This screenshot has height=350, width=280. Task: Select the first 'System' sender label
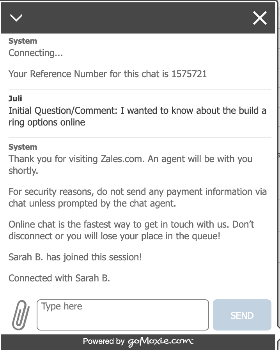coord(23,41)
